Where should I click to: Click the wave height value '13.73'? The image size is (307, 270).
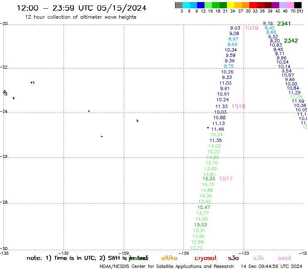pos(196,248)
